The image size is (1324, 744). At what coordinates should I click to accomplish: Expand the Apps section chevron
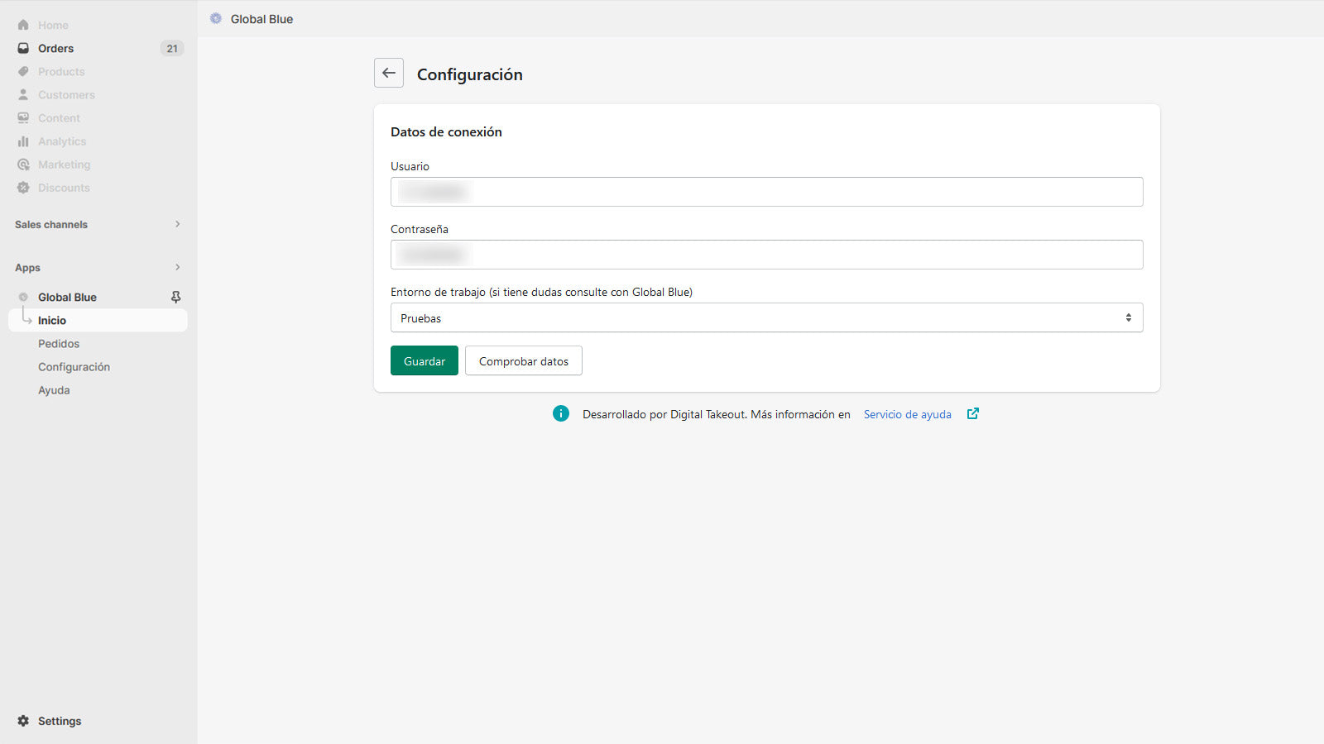(177, 267)
